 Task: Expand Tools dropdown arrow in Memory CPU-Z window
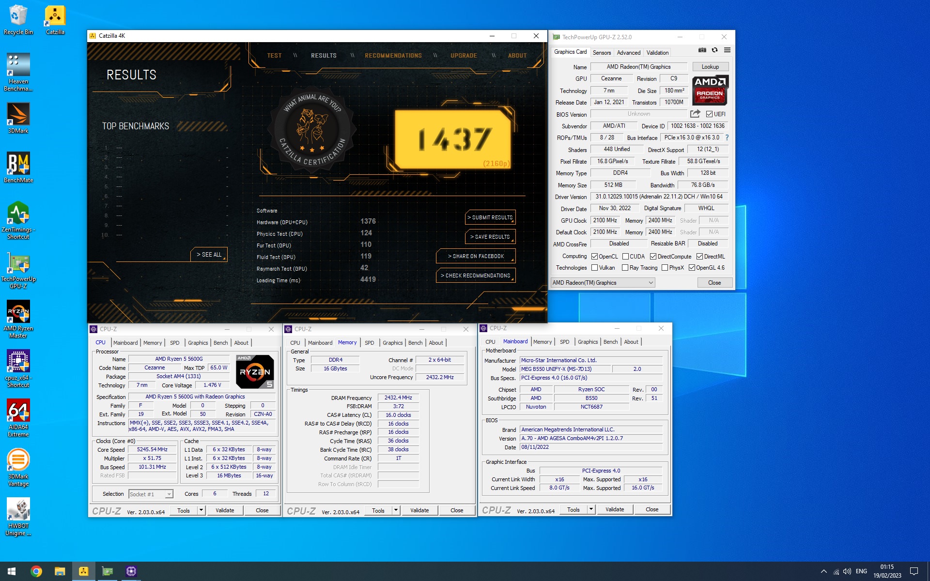click(396, 510)
